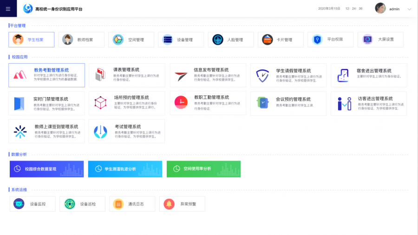Screen dimensions: 418x235
Task: Open 考试管理系统 exam management card
Action: tap(127, 131)
